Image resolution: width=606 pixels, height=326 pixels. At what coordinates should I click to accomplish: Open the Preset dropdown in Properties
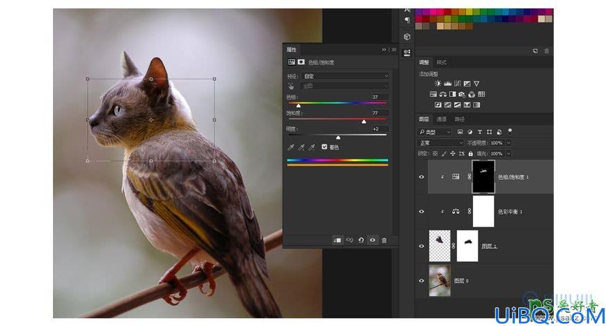pos(345,76)
